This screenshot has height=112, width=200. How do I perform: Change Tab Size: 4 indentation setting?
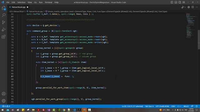149,106
